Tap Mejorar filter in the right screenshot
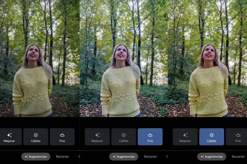 pyautogui.click(x=185, y=137)
